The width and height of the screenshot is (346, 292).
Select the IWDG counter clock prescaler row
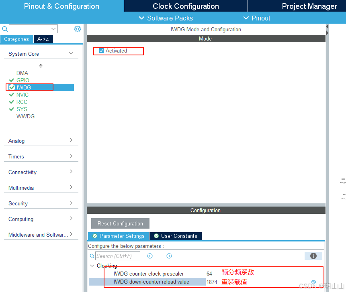click(149, 274)
